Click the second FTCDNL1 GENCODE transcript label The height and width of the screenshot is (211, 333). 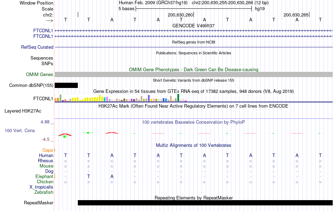[43, 36]
